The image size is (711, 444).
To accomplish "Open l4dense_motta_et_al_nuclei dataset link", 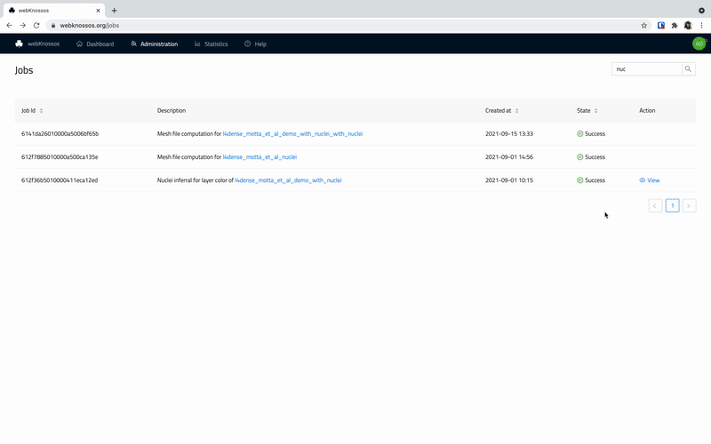I will pyautogui.click(x=260, y=157).
